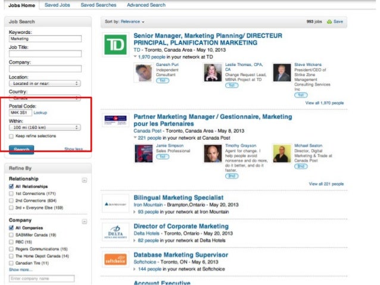
Task: Open the Delta Hotels company logo
Action: (116, 232)
